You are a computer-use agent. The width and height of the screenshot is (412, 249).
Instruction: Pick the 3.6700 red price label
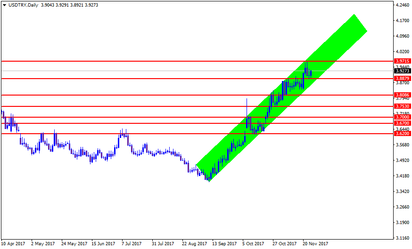[402, 123]
